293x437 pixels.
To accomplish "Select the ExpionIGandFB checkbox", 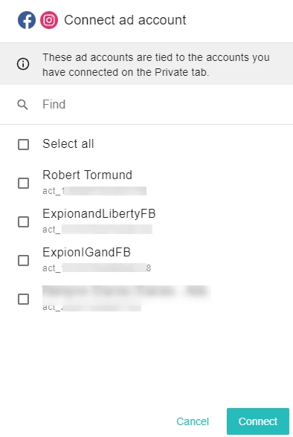I will [x=23, y=260].
